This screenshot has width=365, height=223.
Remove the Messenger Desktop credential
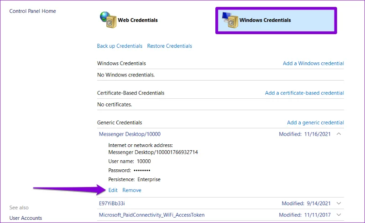click(132, 190)
